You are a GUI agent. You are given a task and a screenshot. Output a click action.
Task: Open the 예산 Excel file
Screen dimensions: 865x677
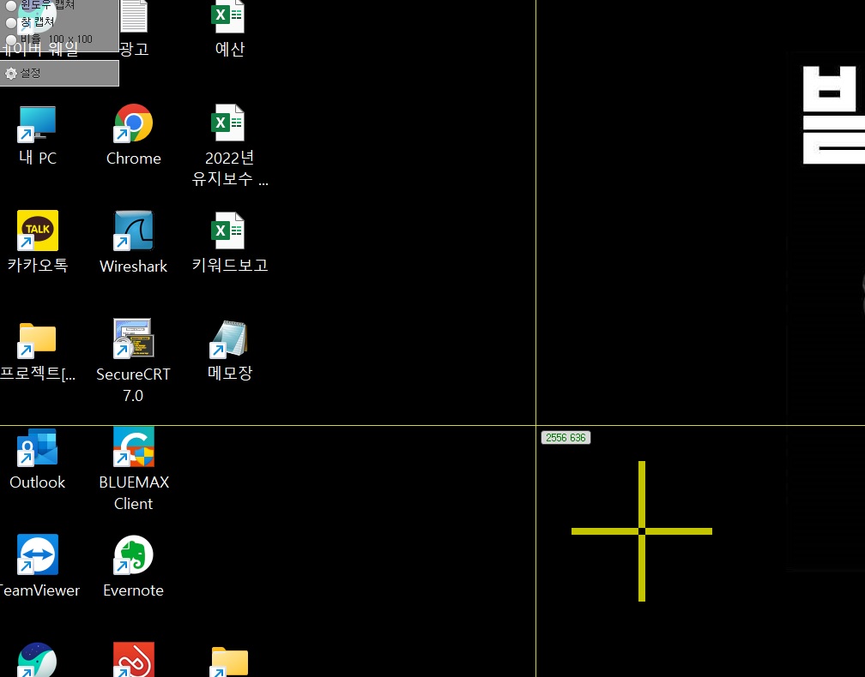click(x=229, y=27)
